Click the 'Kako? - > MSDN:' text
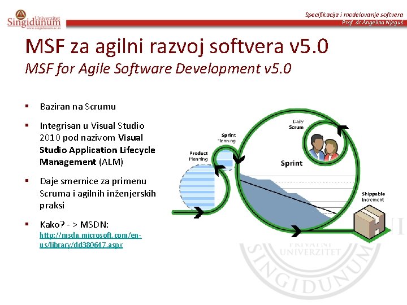Screen dimensions: 407x305 [x=74, y=224]
